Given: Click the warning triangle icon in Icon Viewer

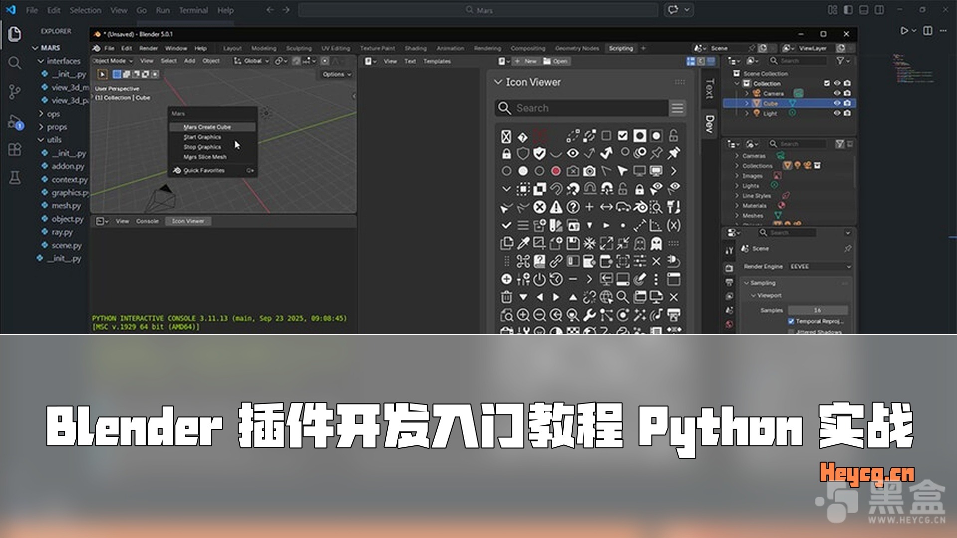Looking at the screenshot, I should [556, 207].
